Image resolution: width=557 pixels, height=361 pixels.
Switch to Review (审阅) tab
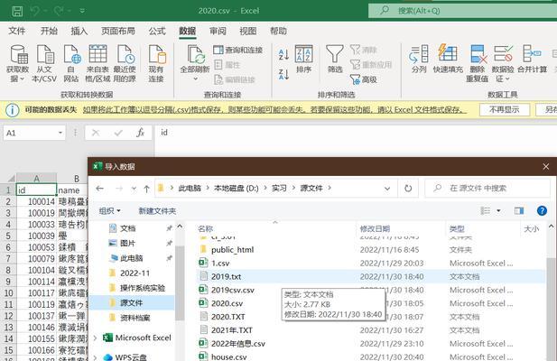pos(218,31)
